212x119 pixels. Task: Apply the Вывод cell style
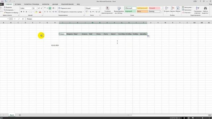154,12
